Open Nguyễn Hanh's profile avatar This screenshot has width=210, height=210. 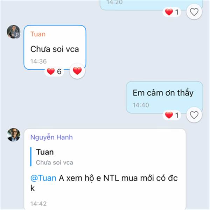(14, 135)
